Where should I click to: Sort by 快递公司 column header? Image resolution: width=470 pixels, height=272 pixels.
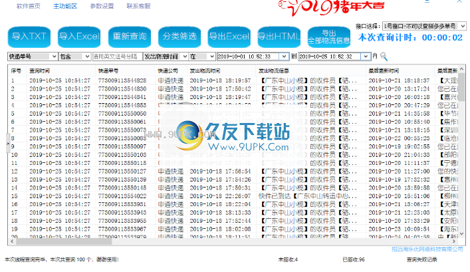click(x=168, y=70)
